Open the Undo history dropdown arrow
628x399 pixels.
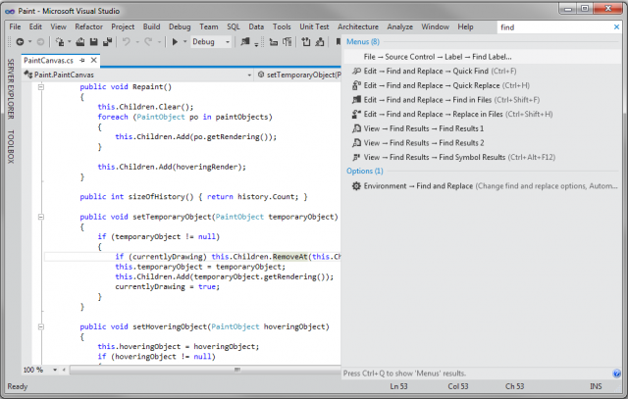(x=137, y=41)
